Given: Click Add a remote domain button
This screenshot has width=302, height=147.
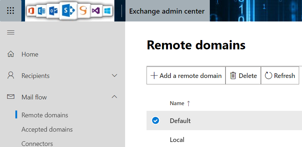Looking at the screenshot, I should 186,76.
